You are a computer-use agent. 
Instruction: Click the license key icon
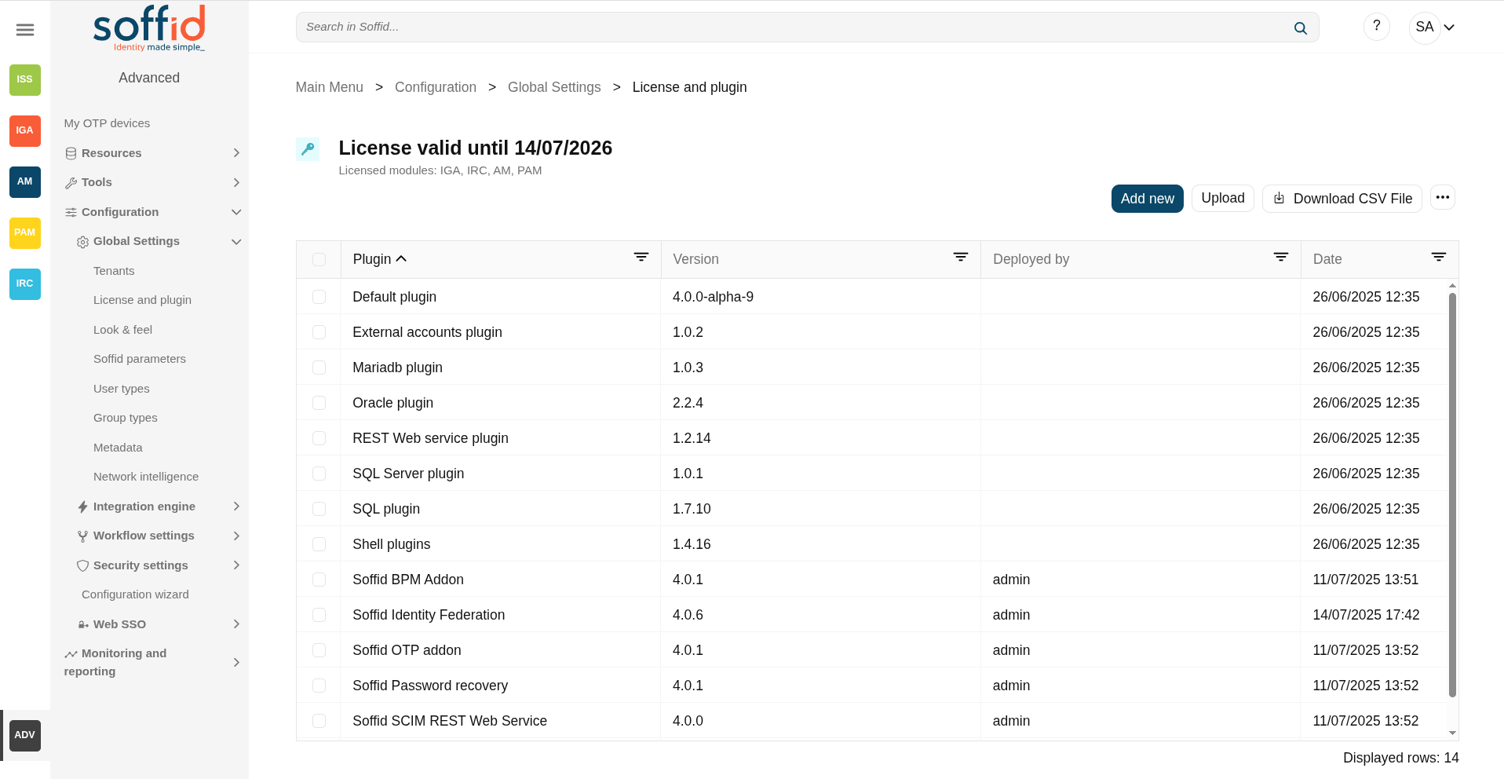(x=308, y=148)
